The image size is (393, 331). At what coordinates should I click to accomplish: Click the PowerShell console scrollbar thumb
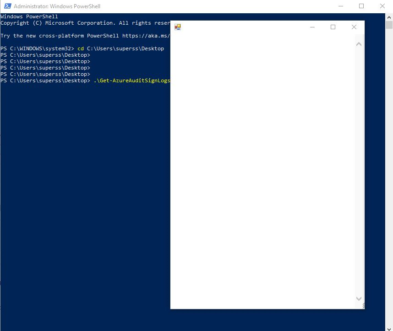[389, 25]
